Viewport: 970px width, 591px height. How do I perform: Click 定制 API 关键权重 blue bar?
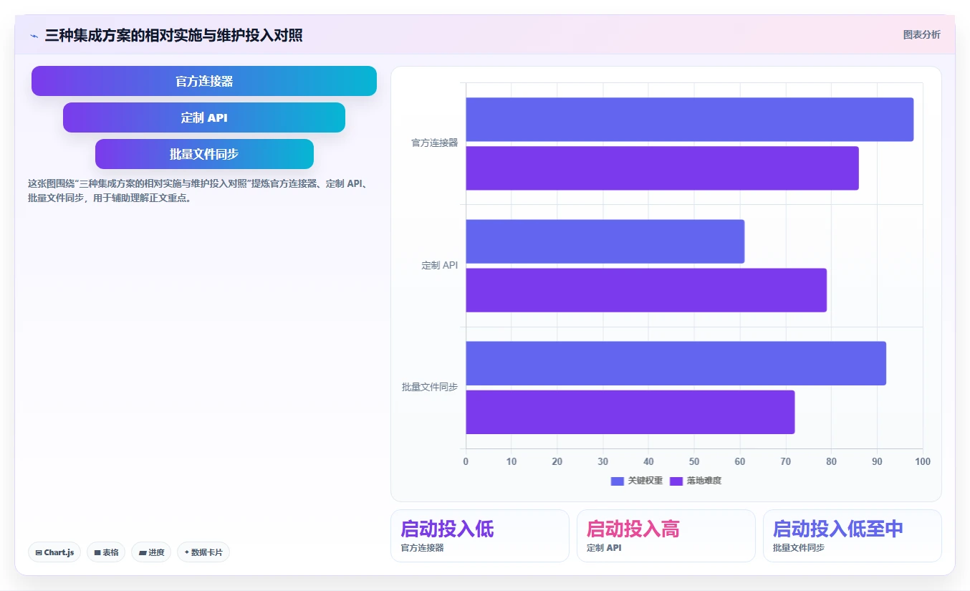pos(605,241)
